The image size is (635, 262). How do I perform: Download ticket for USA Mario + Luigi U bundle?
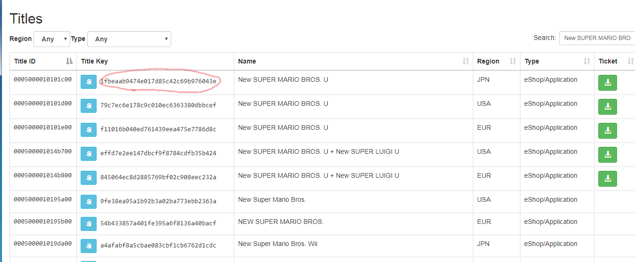[x=608, y=155]
